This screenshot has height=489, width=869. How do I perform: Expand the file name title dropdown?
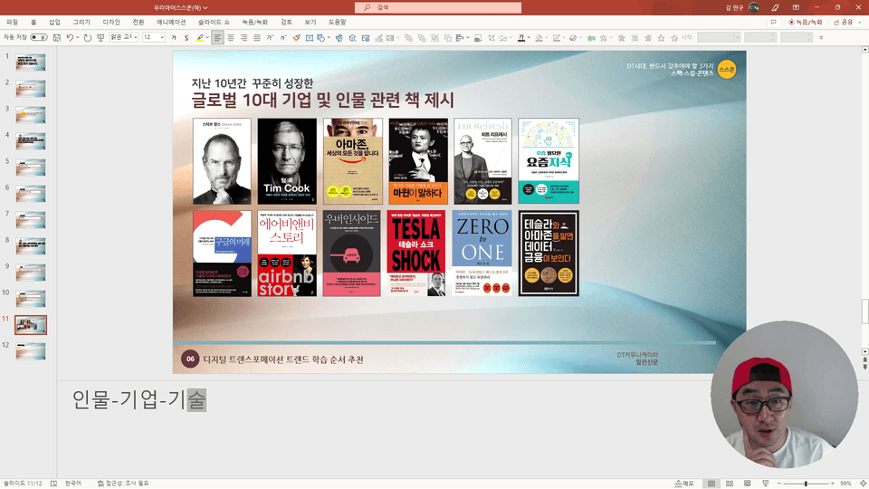click(205, 8)
